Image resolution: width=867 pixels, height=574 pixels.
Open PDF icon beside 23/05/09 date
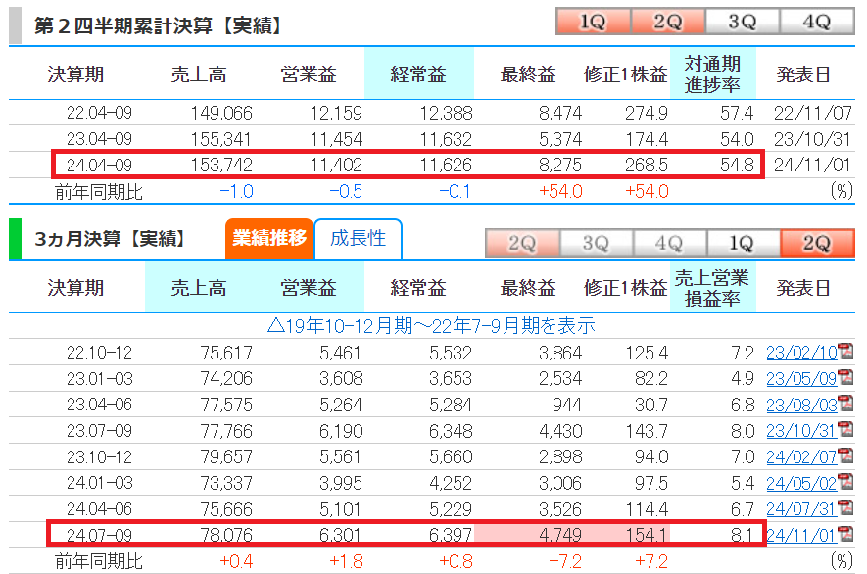[845, 376]
